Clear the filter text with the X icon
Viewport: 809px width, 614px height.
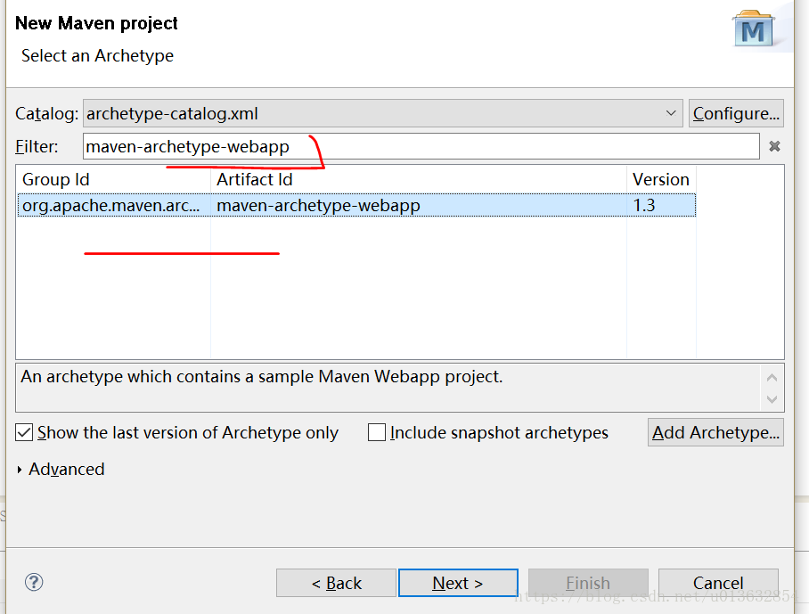pos(774,146)
